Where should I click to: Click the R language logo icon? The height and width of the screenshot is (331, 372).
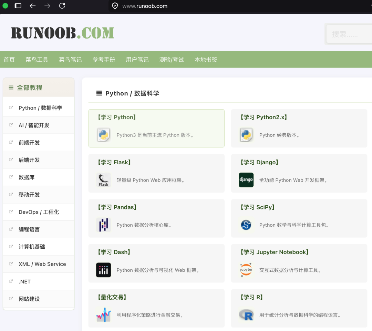tap(246, 314)
